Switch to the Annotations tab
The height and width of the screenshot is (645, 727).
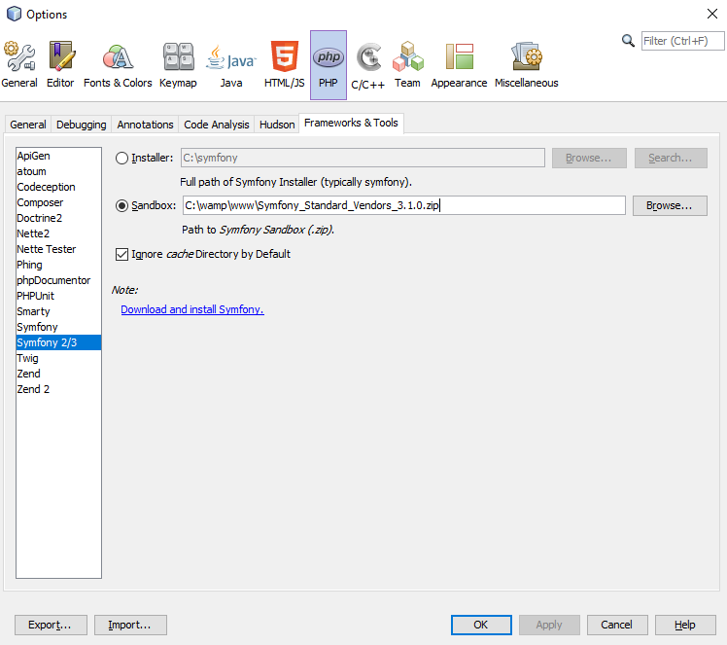(145, 125)
